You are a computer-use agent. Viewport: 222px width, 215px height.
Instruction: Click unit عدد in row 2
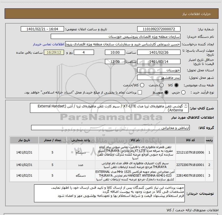point(81,165)
